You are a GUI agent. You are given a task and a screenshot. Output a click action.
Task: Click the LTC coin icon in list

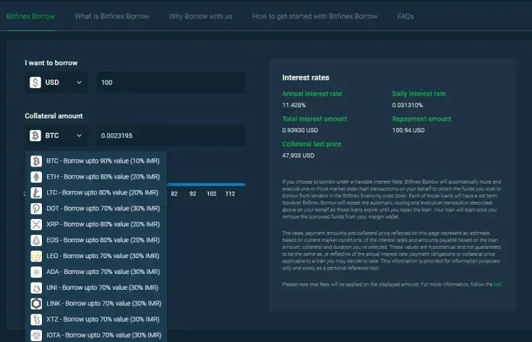(x=36, y=192)
